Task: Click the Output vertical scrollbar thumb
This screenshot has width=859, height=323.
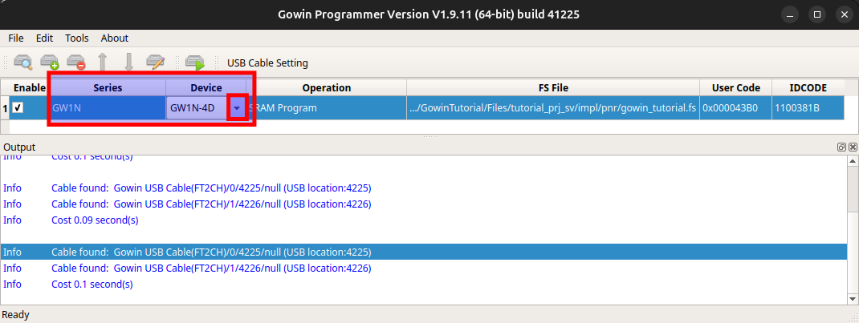Action: (853, 188)
